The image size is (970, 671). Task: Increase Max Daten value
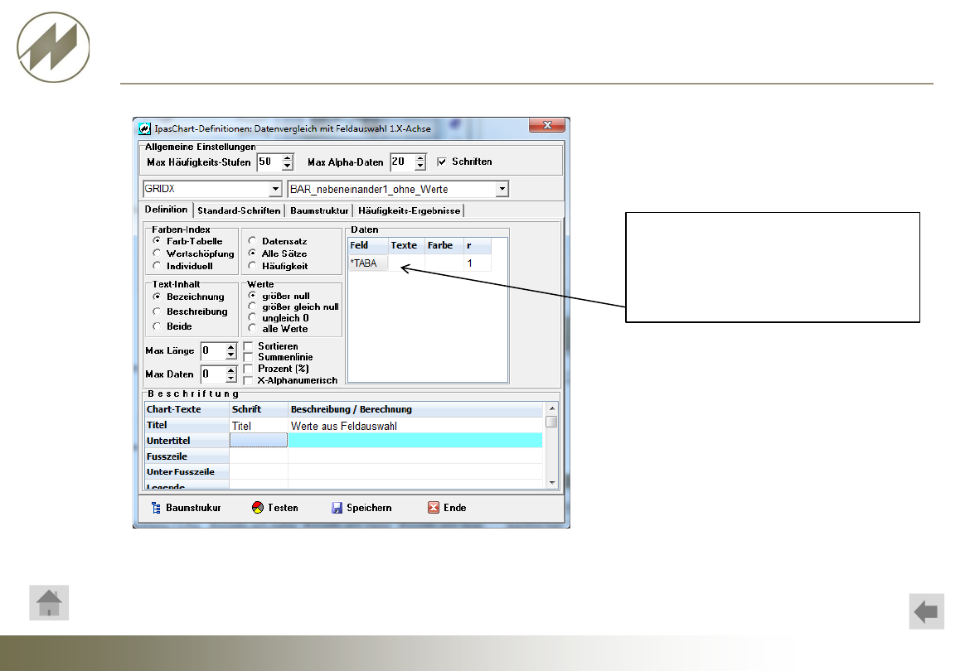(x=230, y=371)
